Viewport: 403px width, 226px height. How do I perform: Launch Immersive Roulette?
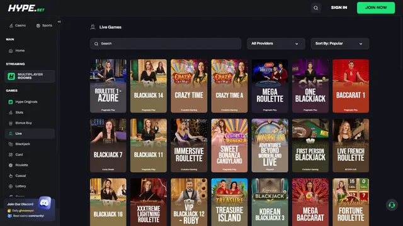(189, 145)
